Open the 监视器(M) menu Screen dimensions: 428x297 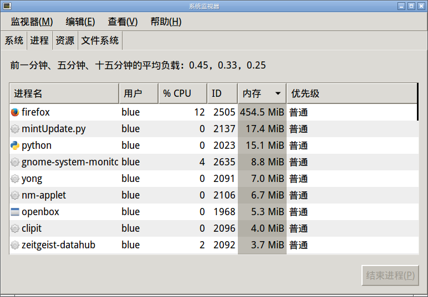[x=32, y=22]
